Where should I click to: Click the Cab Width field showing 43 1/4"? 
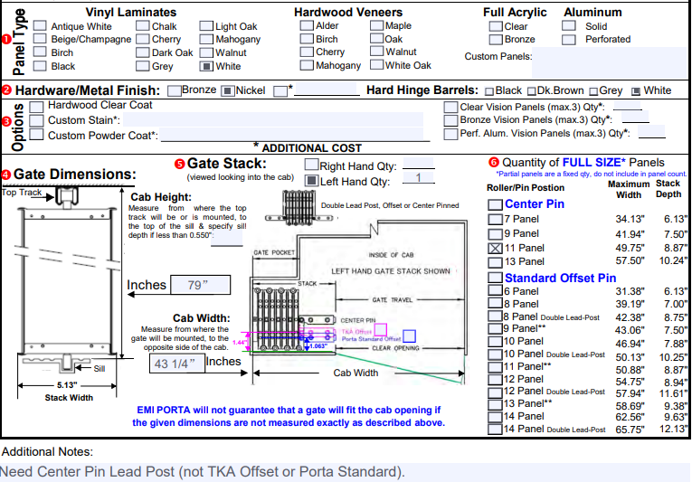tap(177, 364)
